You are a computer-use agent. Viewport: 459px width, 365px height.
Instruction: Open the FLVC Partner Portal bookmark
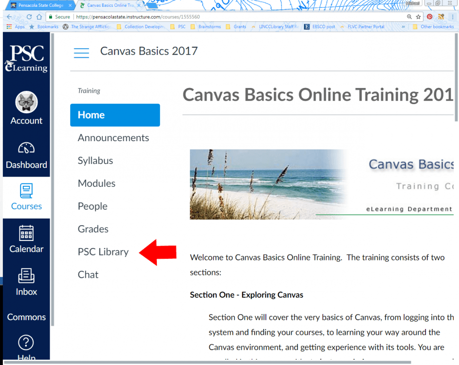coord(362,27)
